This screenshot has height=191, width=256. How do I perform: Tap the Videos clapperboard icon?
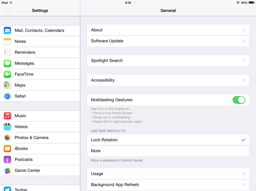pos(7,127)
